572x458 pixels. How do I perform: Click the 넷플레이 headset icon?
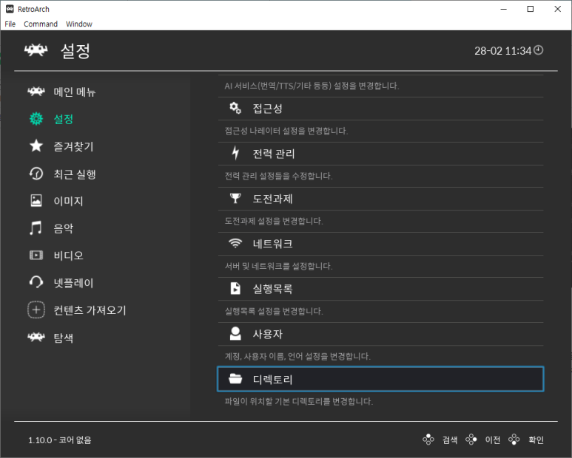coord(36,282)
